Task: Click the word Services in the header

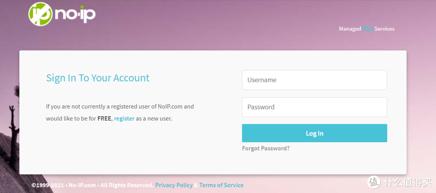Action: click(x=384, y=29)
